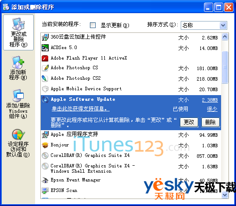Click the scrollbar down arrow
236x206 pixels.
pos(225,195)
